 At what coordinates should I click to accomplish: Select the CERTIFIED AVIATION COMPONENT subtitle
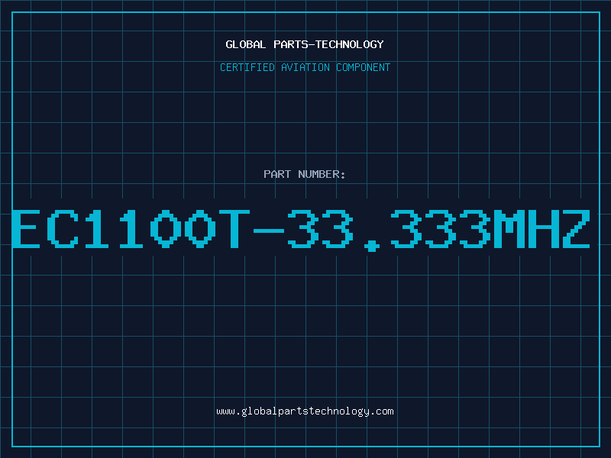coord(305,67)
